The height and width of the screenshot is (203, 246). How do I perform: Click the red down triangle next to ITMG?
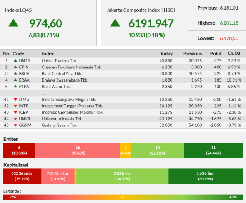point(15,100)
